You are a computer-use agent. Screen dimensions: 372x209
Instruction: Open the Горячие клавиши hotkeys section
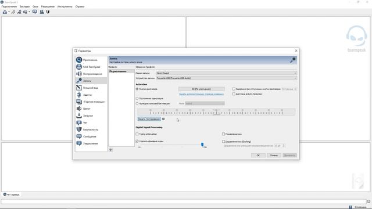click(91, 102)
